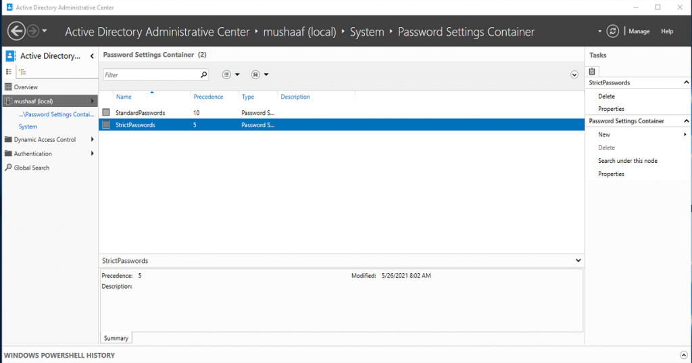
Task: Click the Tasks pane clipboard icon
Action: (x=592, y=72)
